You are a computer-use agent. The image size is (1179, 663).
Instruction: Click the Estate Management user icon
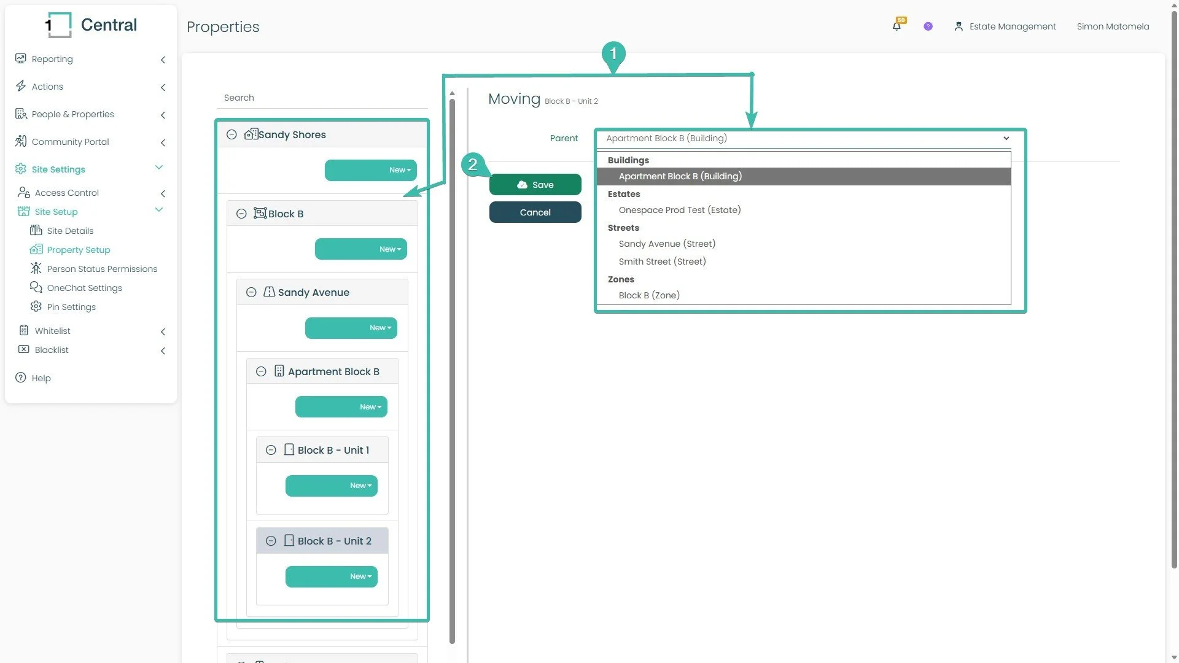click(x=958, y=26)
